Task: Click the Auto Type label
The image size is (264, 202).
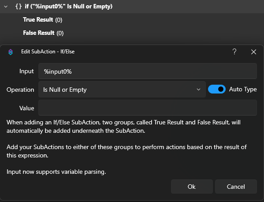Action: pyautogui.click(x=243, y=89)
